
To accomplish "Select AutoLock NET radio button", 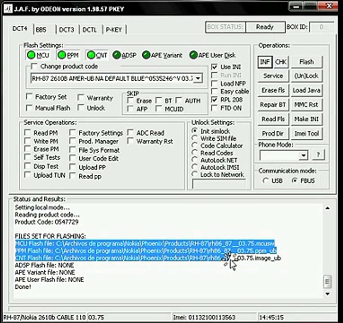I will pos(195,160).
